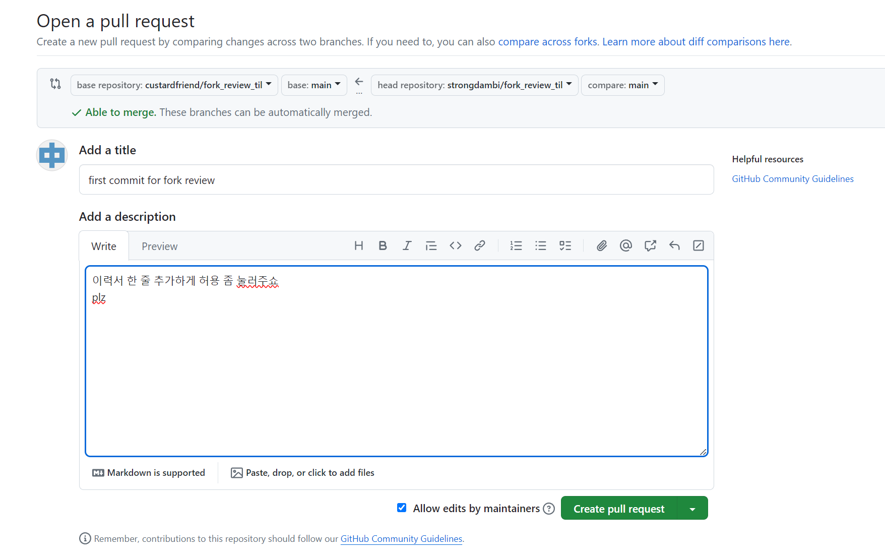The height and width of the screenshot is (558, 885).
Task: Insert a saved reply arrow icon
Action: tap(674, 245)
